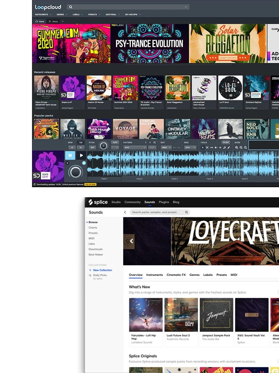Image resolution: width=279 pixels, height=373 pixels.
Task: Enable double tempo x2 button
Action: [x=71, y=147]
